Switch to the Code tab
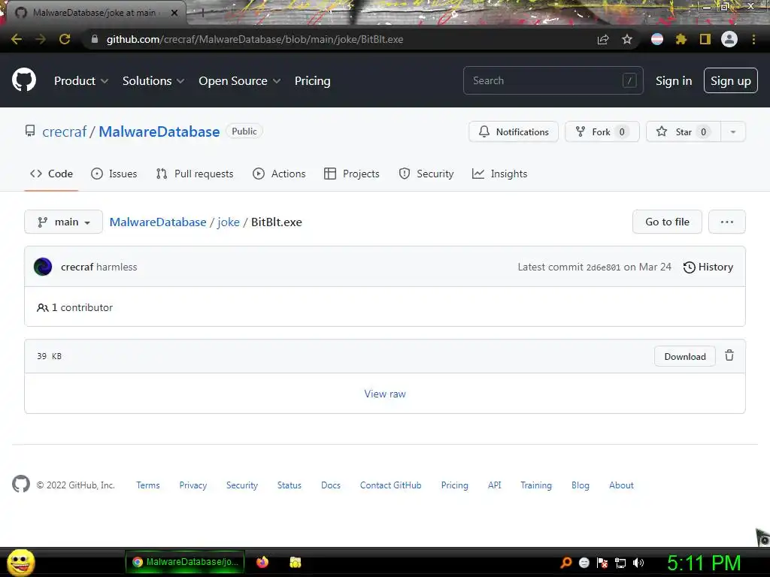The height and width of the screenshot is (577, 770). (x=51, y=174)
